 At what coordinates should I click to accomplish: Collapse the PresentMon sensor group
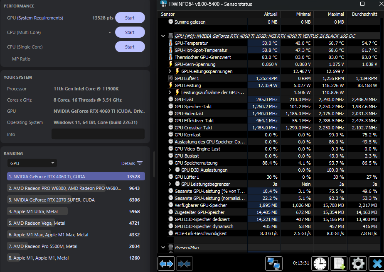tap(163, 247)
